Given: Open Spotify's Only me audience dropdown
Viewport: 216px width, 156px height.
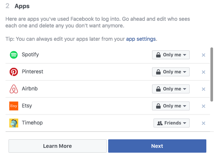Looking at the screenshot, I should (x=171, y=55).
